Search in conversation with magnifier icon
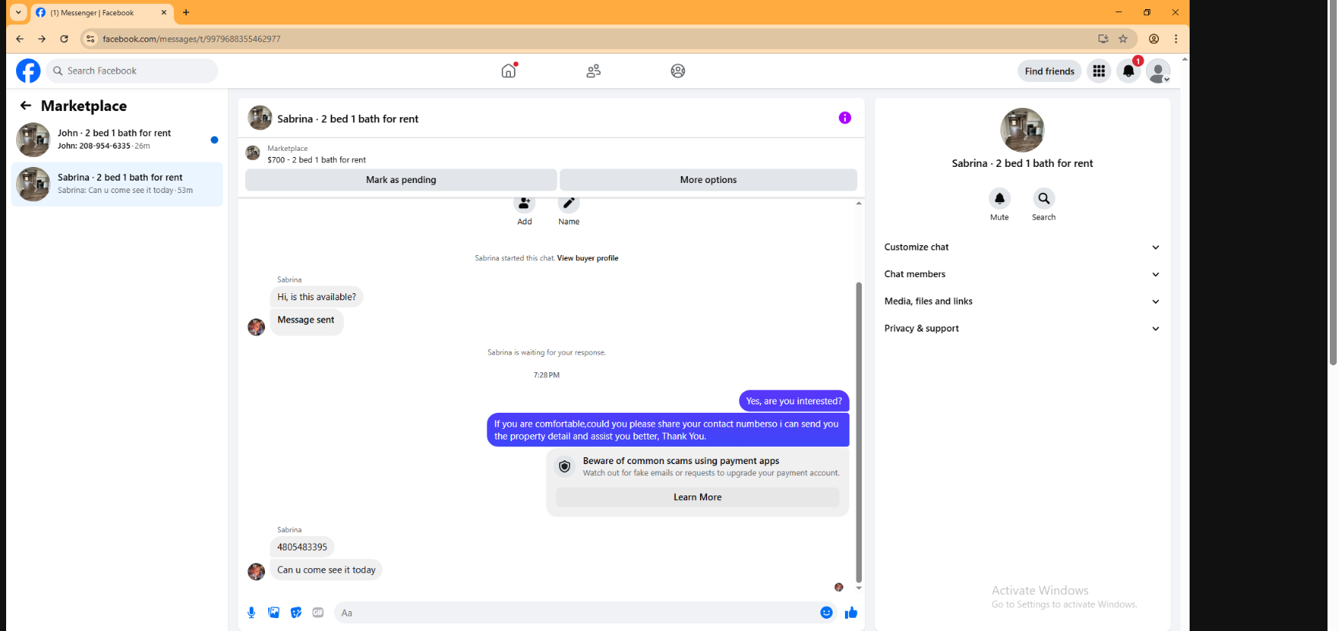1339x631 pixels. pos(1044,198)
